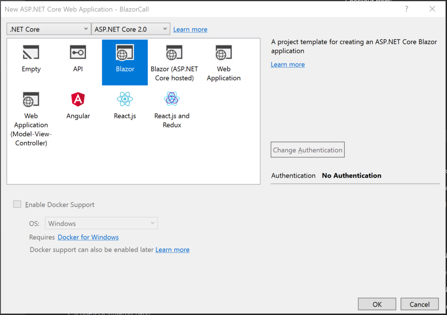Choose the Web Application (Model-View-Controller) template

[x=31, y=100]
